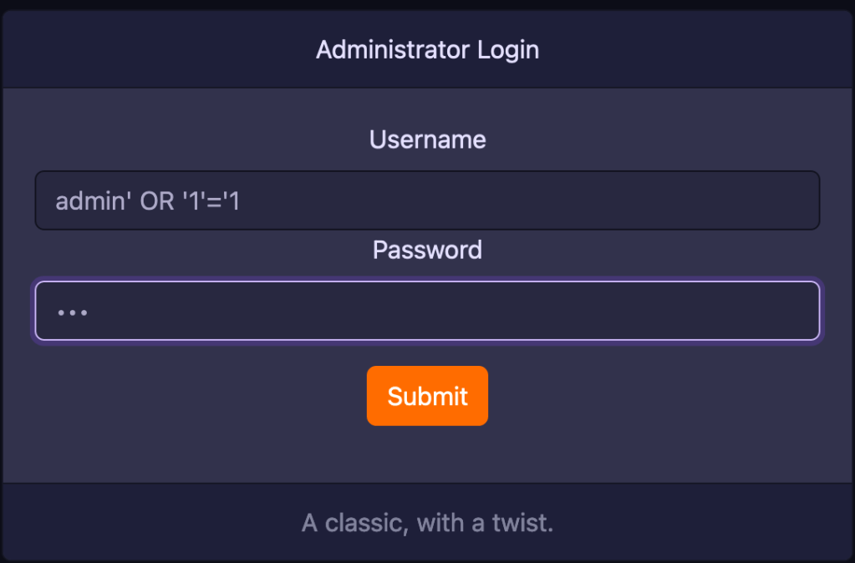
Task: Click empty right side of Password box
Action: tap(669, 311)
